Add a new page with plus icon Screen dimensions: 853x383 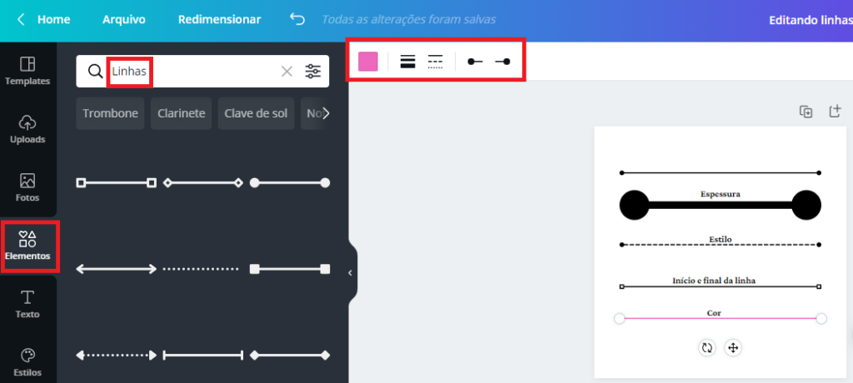coord(835,112)
